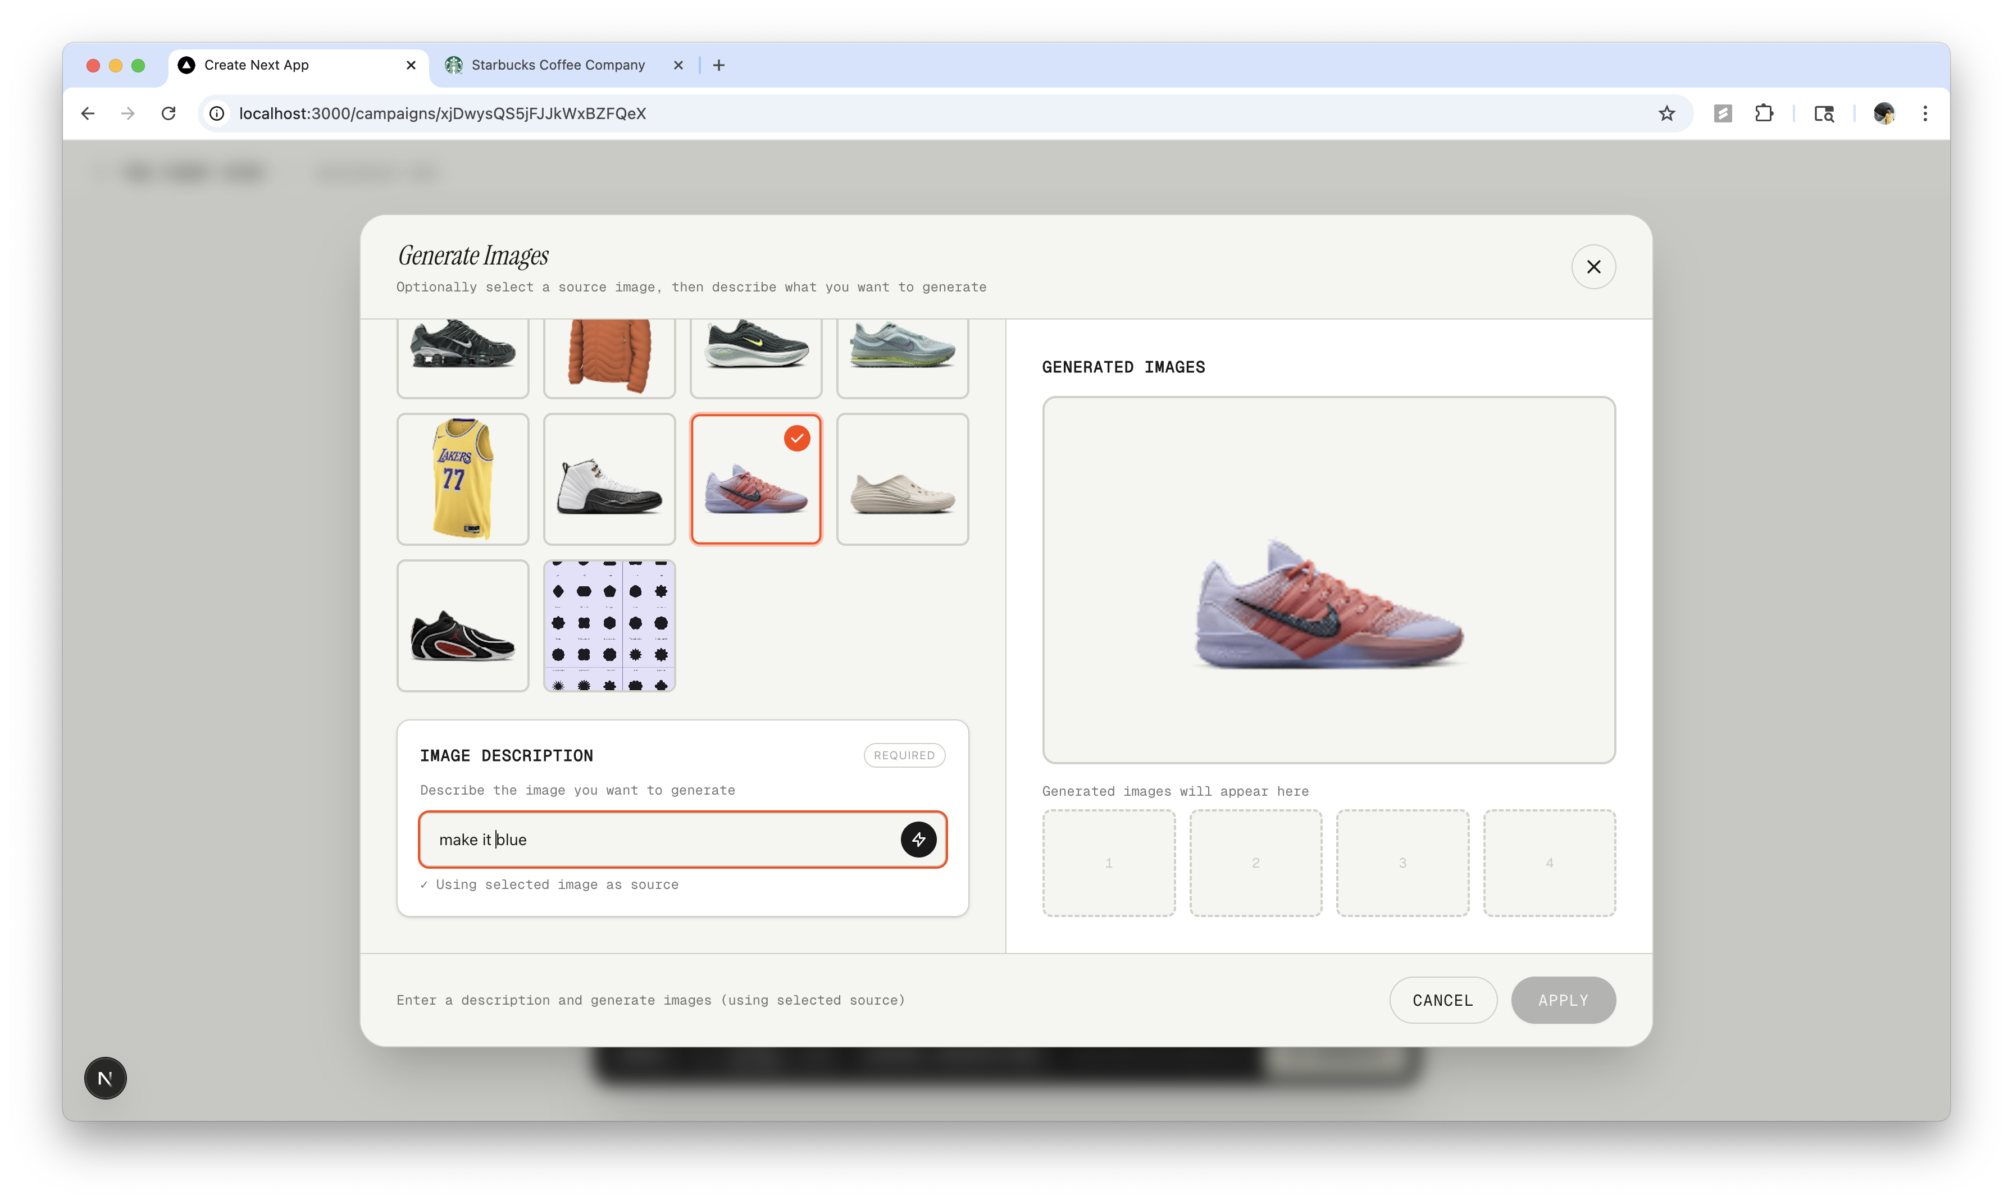Open the browser extensions puzzle icon
Image resolution: width=2013 pixels, height=1204 pixels.
[1763, 113]
